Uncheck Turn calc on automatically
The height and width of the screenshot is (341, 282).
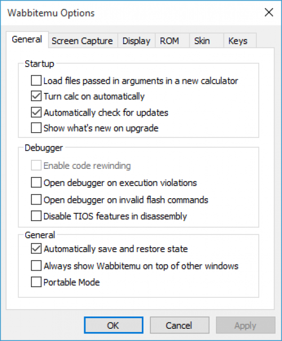36,96
